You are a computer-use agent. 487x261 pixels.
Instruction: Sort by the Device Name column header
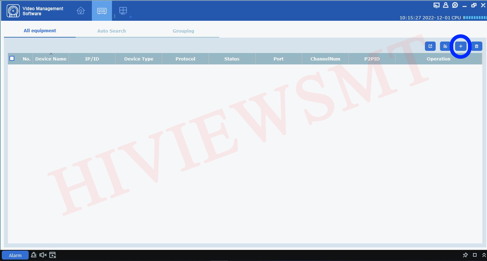click(x=51, y=59)
